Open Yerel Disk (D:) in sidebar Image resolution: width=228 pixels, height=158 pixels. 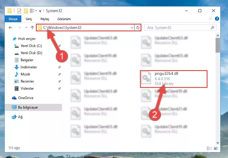point(31,53)
